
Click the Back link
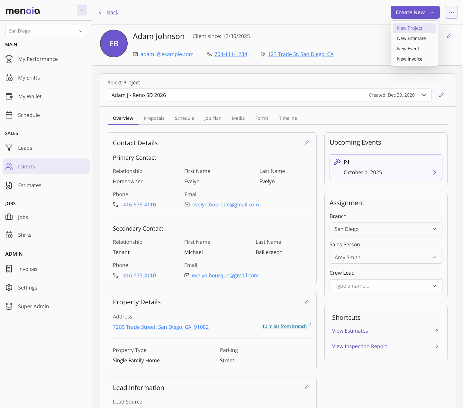(x=113, y=12)
